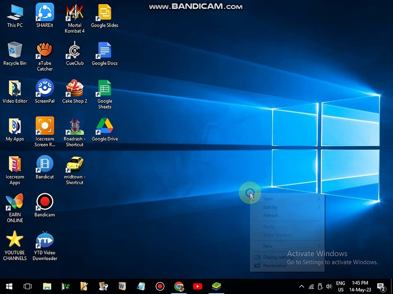Select the CueClub game icon
Viewport: 393px width, 294px height.
pyautogui.click(x=75, y=53)
